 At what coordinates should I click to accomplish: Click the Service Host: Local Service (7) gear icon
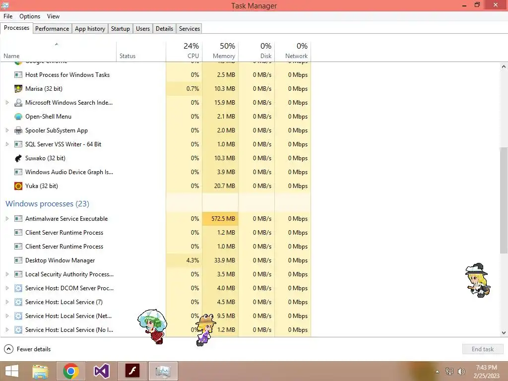[x=18, y=302]
